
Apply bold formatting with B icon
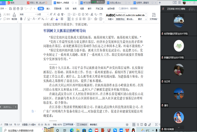(x=21, y=19)
